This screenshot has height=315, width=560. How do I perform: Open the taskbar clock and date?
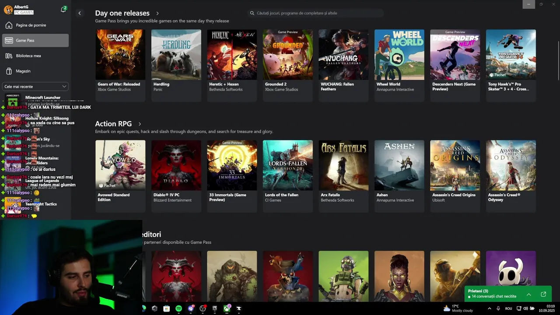[x=547, y=308]
